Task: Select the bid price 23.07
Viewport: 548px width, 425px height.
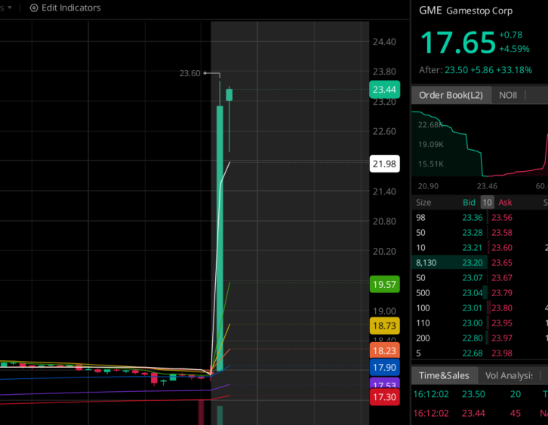Action: [x=473, y=278]
